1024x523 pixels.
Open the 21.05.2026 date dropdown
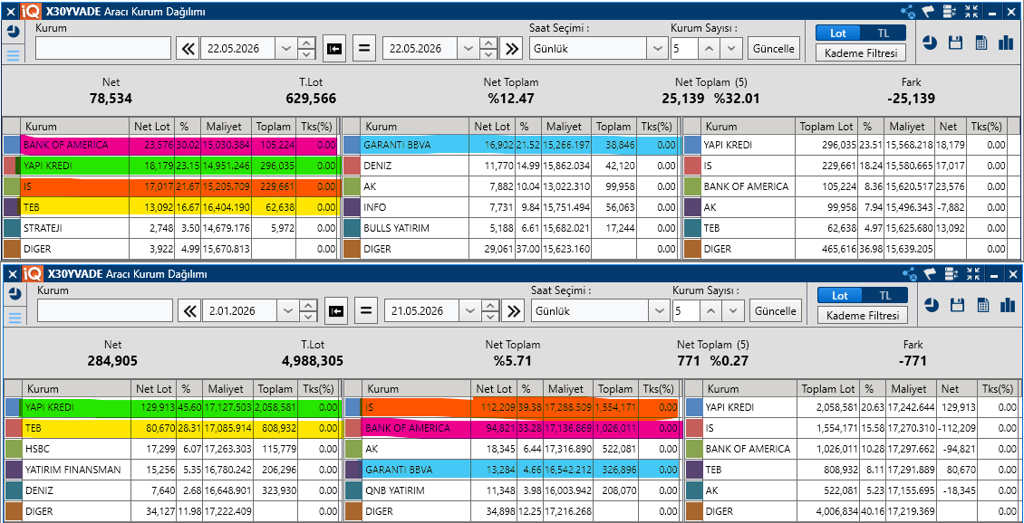point(469,311)
